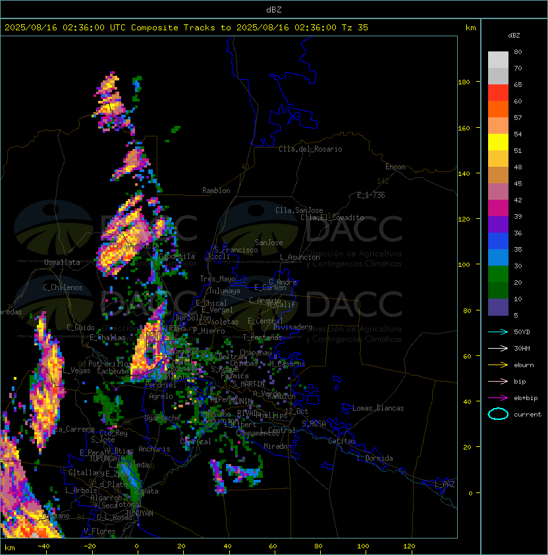Click the 120 km tick on bottom axis
The width and height of the screenshot is (548, 555).
(x=409, y=546)
